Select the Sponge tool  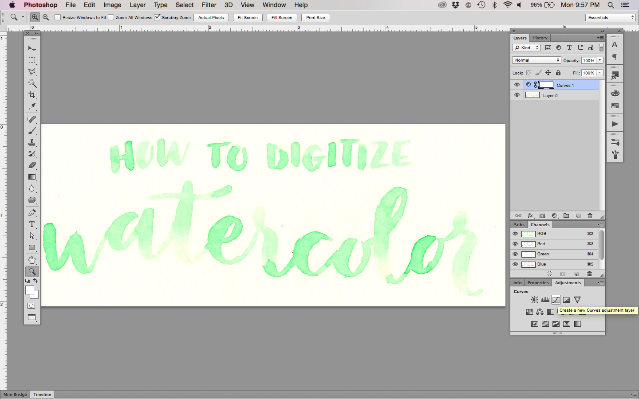(x=32, y=200)
